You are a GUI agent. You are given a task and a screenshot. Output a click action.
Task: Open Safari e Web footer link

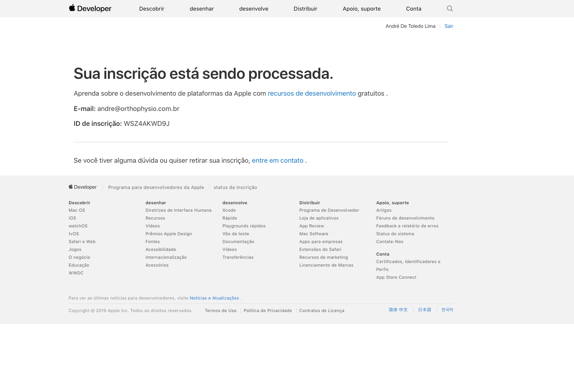[x=82, y=241]
